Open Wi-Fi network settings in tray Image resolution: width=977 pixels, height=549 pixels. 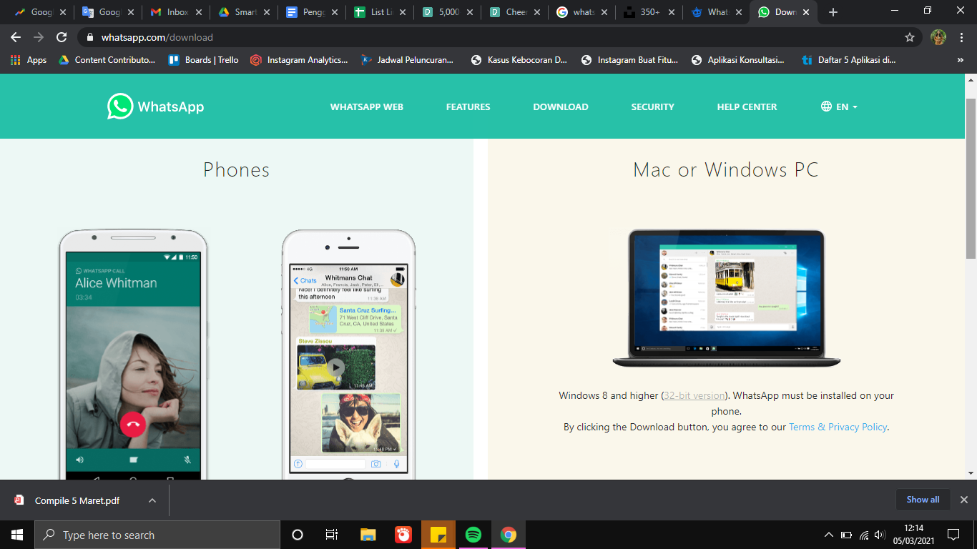pos(864,535)
